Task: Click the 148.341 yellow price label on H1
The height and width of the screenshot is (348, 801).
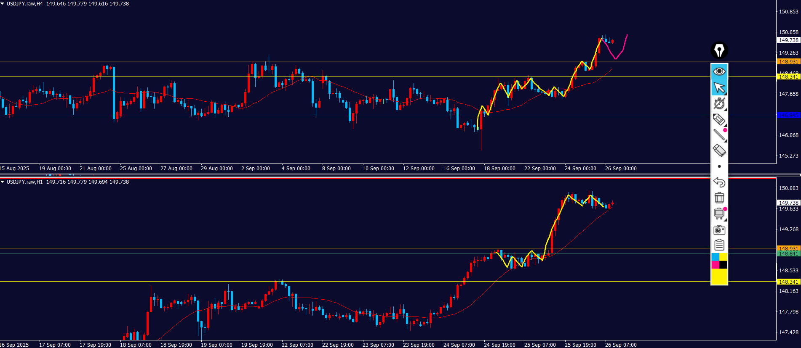Action: (x=788, y=282)
